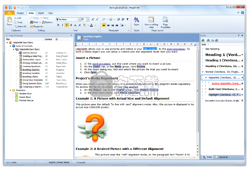Screen dimensions: 250x169
Task: Open the font size dropdown
Action: (x=89, y=19)
